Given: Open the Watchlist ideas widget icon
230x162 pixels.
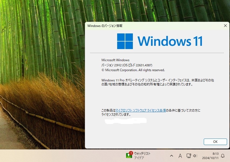Looking at the screenshot, I should 129,155.
